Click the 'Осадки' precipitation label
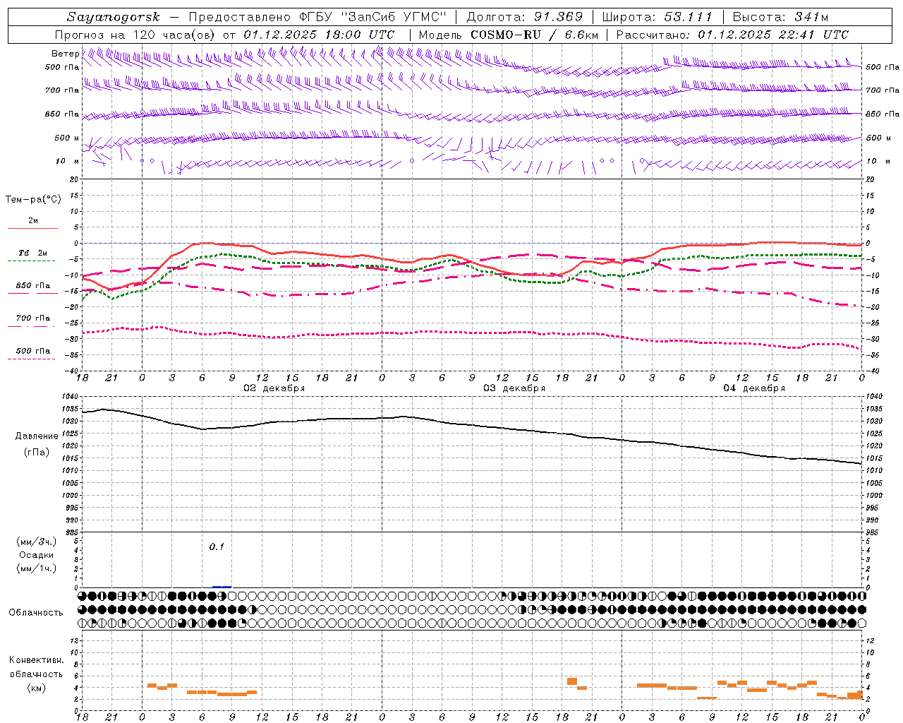This screenshot has height=723, width=903. (x=36, y=555)
